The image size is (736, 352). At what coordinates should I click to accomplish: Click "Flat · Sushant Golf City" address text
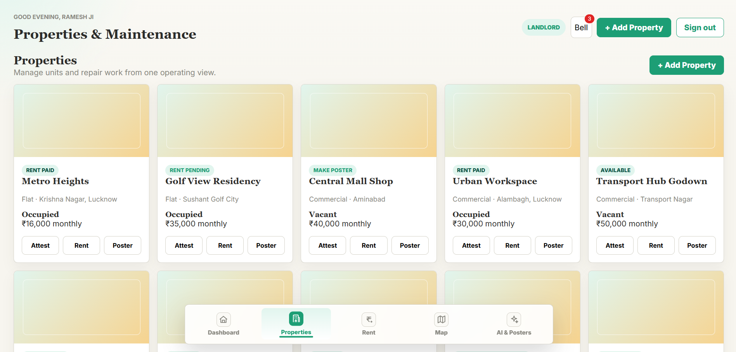(x=202, y=199)
